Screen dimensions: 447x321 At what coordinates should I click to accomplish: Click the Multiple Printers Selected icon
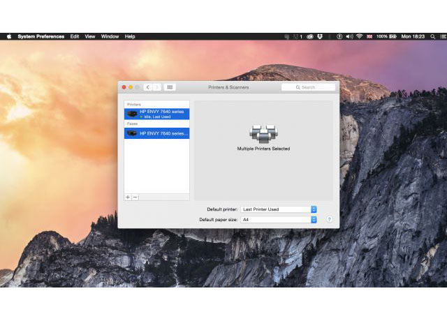click(x=263, y=133)
